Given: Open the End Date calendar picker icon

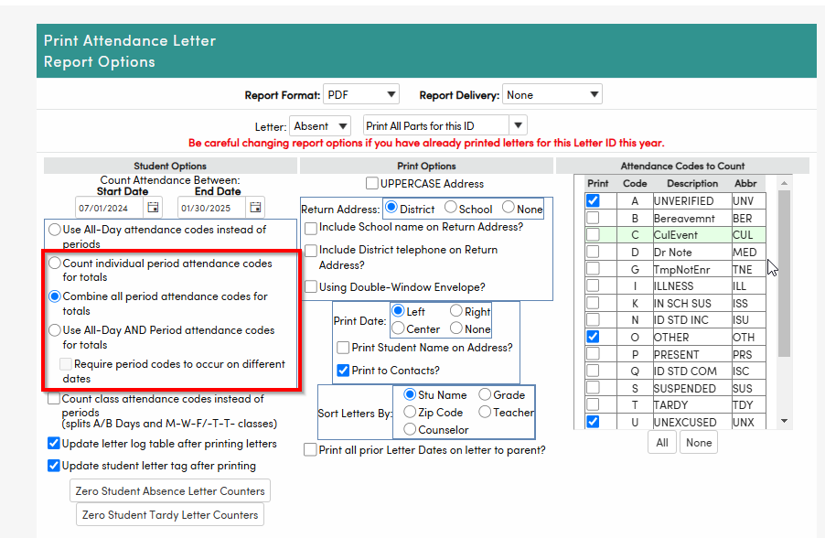Looking at the screenshot, I should click(x=255, y=207).
